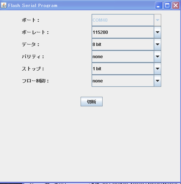Click the disabled COM40 port dropdown arrow
The width and height of the screenshot is (181, 184).
pyautogui.click(x=158, y=20)
